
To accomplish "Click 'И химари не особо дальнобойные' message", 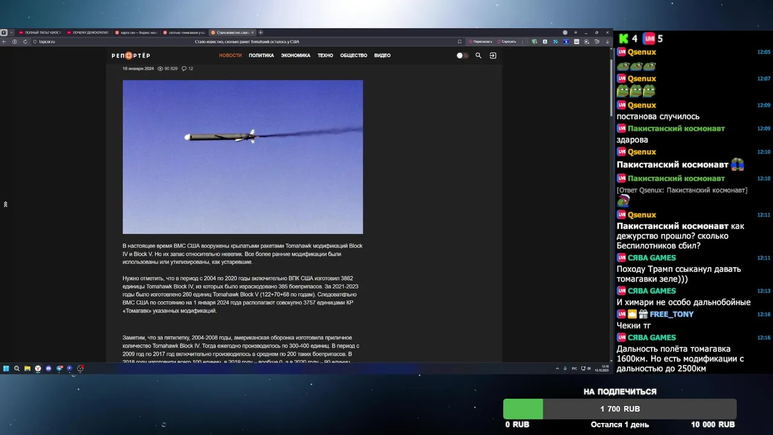I will click(x=684, y=302).
